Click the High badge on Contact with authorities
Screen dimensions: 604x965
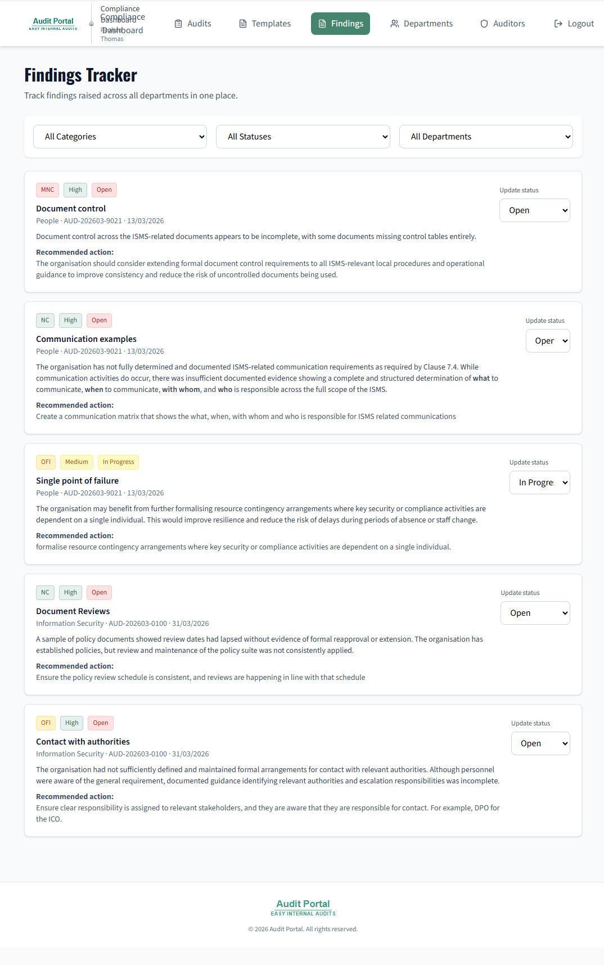coord(72,723)
